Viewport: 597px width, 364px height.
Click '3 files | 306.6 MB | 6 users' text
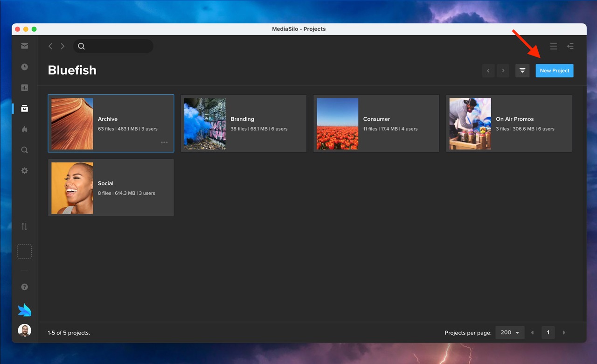(x=525, y=129)
